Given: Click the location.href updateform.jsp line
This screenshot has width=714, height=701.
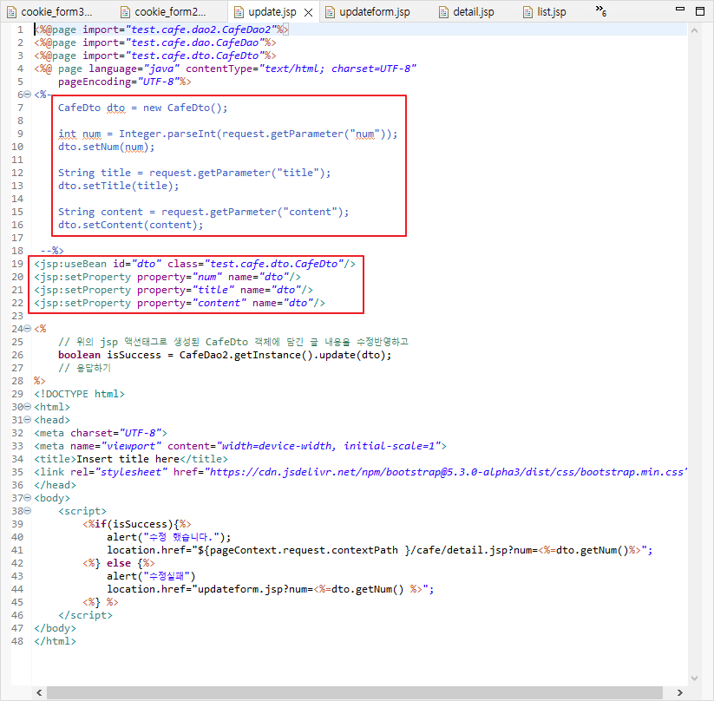Looking at the screenshot, I should (x=271, y=589).
